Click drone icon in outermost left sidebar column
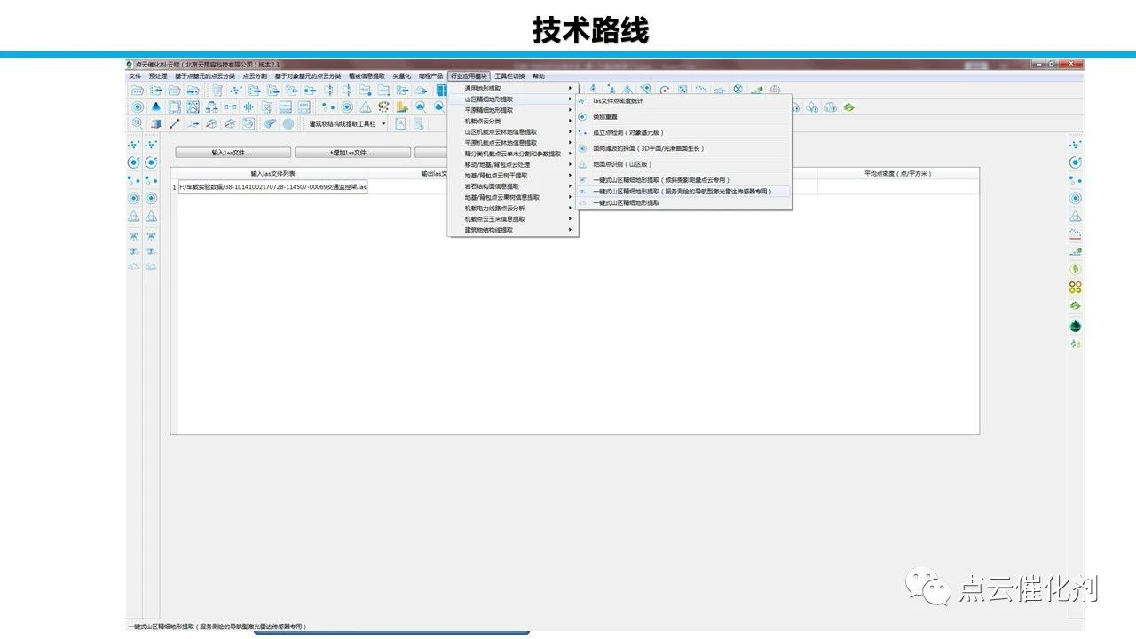 click(134, 236)
